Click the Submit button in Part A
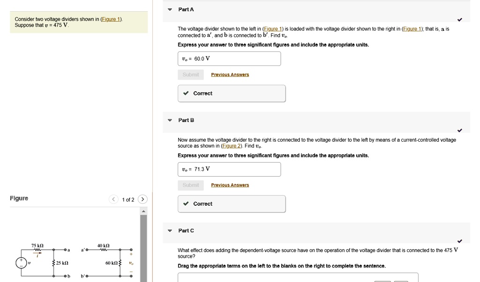The height and width of the screenshot is (282, 480). coord(190,74)
